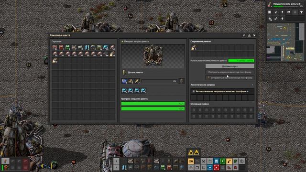This screenshot has width=306, height=172.
Task: Click the first trash slot under Мусорные ячейки
Action: pyautogui.click(x=194, y=110)
